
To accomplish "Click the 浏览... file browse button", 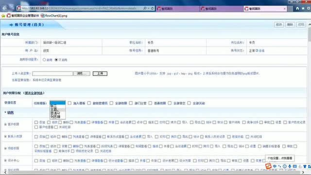I will point(82,73).
